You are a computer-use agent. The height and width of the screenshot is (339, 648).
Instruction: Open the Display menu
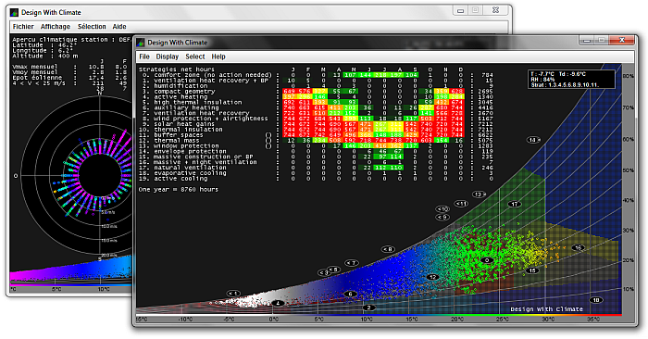point(168,56)
